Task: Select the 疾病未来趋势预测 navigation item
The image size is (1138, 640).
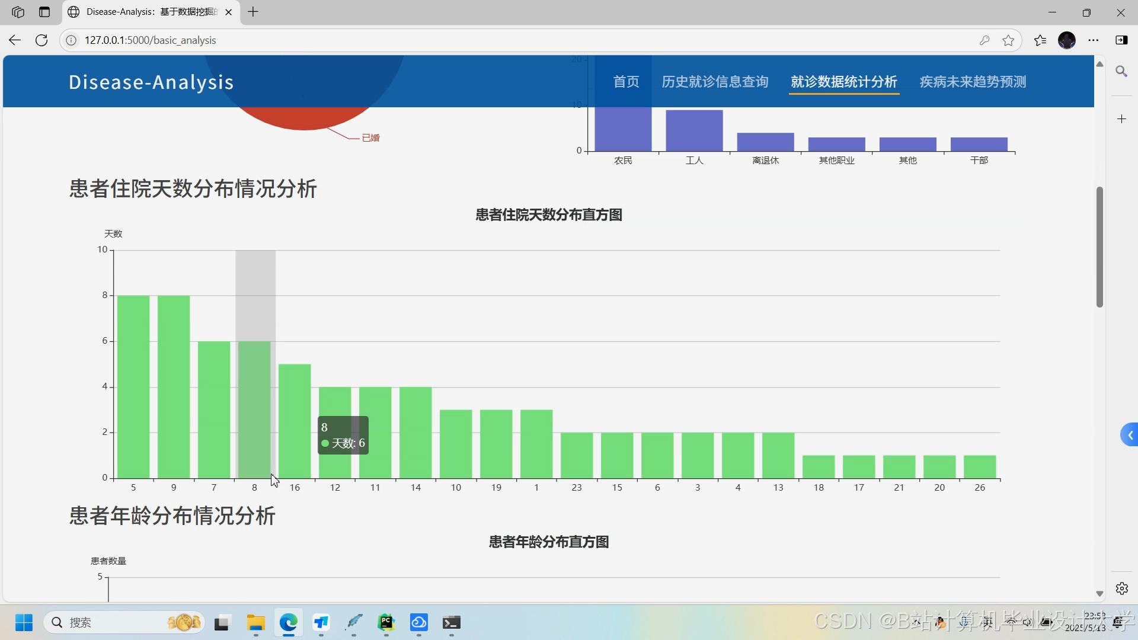Action: click(x=972, y=81)
